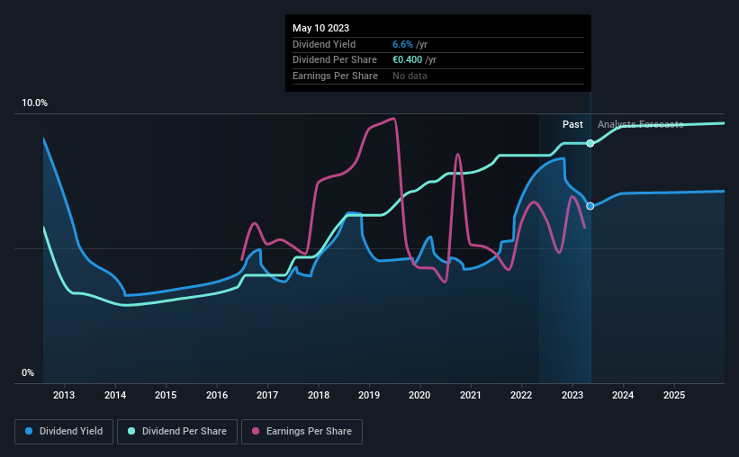739x457 pixels.
Task: Click the 10.0% y-axis label
Action: [x=34, y=103]
